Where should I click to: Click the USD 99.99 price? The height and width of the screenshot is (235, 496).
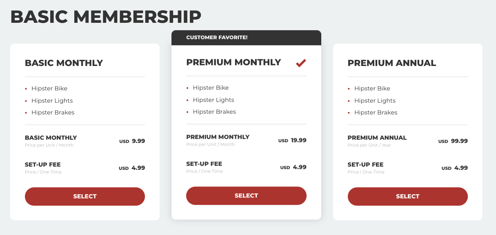click(453, 141)
